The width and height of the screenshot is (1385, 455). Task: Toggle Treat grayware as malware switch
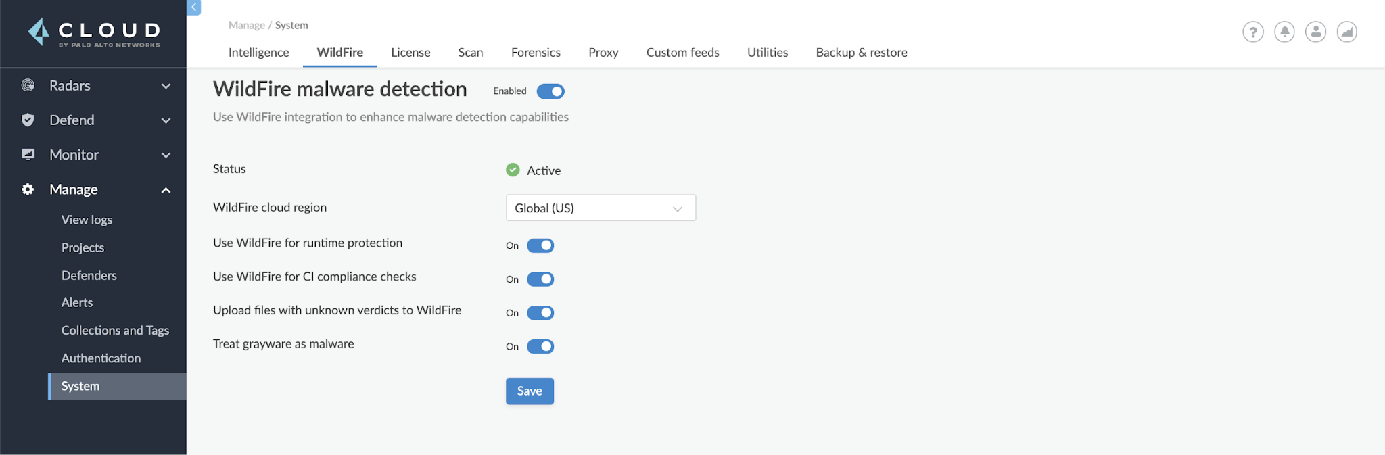click(x=540, y=346)
